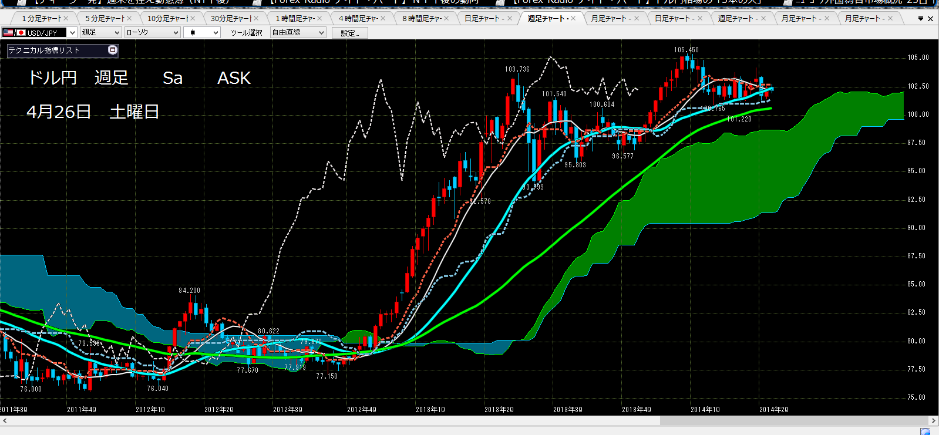This screenshot has width=939, height=435.
Task: Close the active 週足チャート tab
Action: [573, 19]
